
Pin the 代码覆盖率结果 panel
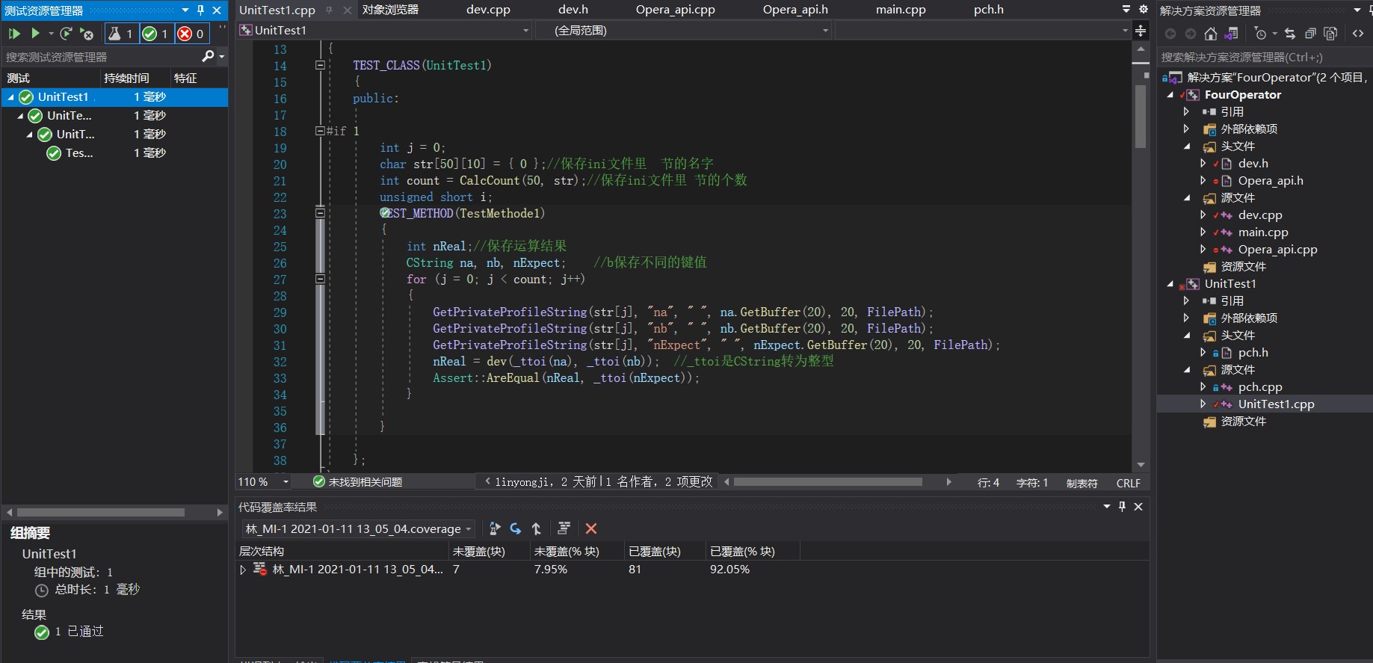coord(1122,507)
